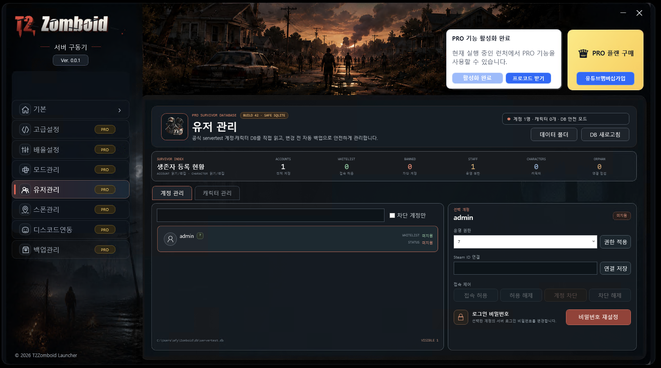
Task: Click the 허용 해제 button
Action: (x=521, y=295)
